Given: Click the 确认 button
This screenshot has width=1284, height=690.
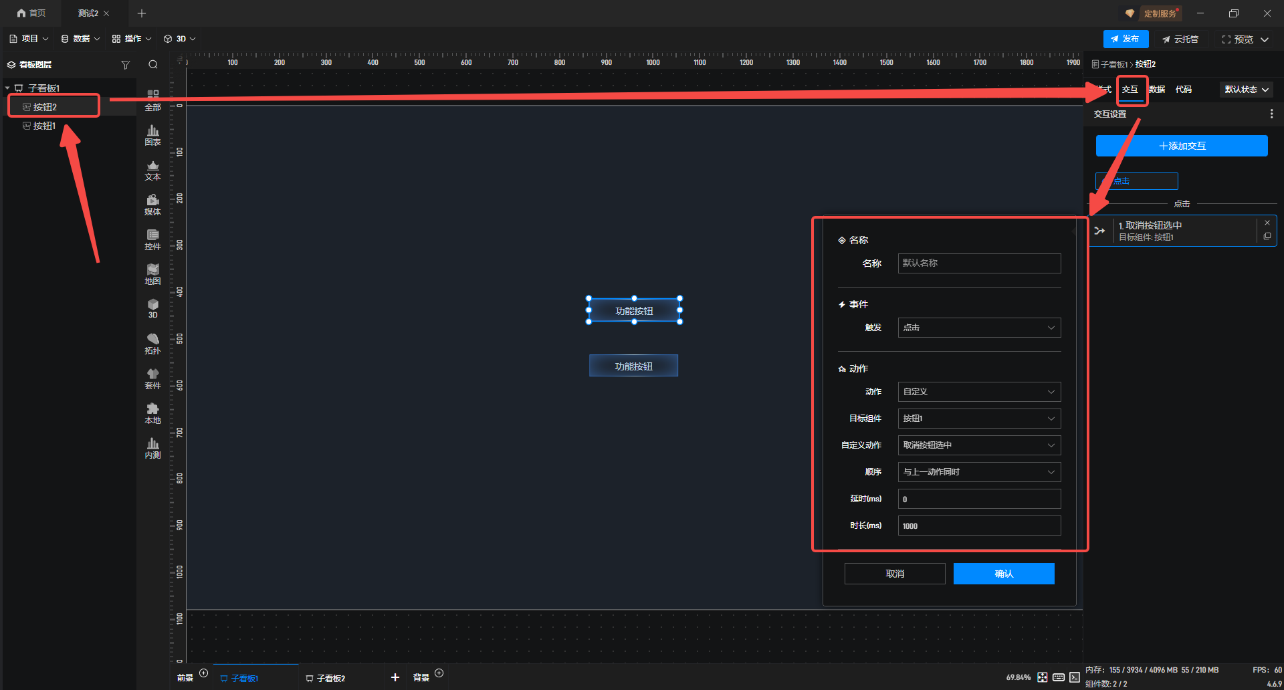Looking at the screenshot, I should click(x=1004, y=574).
